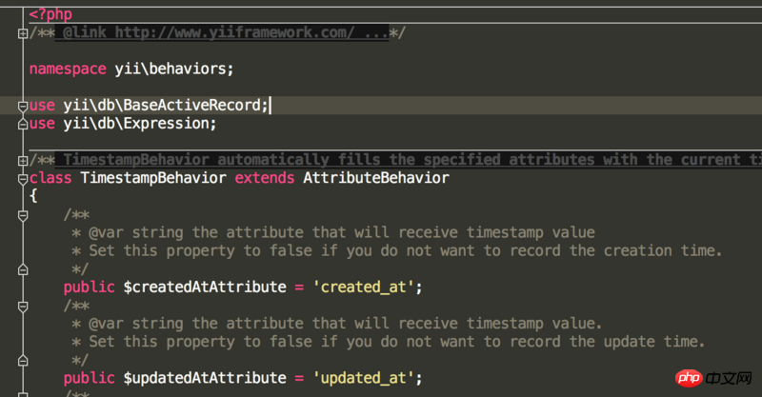Click yii\behaviors; namespace name

[x=174, y=69]
